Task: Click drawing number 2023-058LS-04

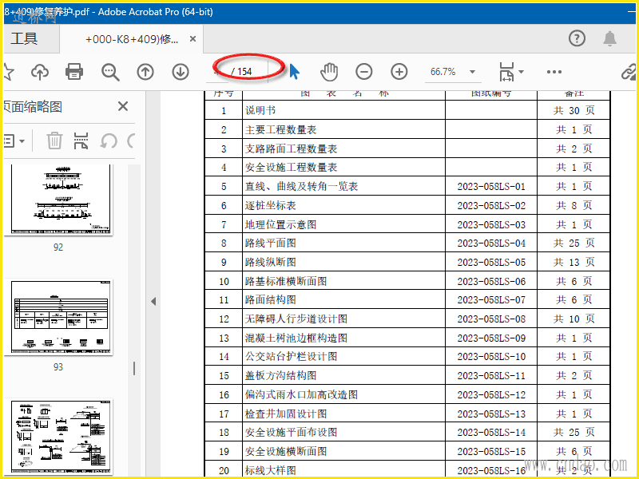Action: [x=491, y=243]
